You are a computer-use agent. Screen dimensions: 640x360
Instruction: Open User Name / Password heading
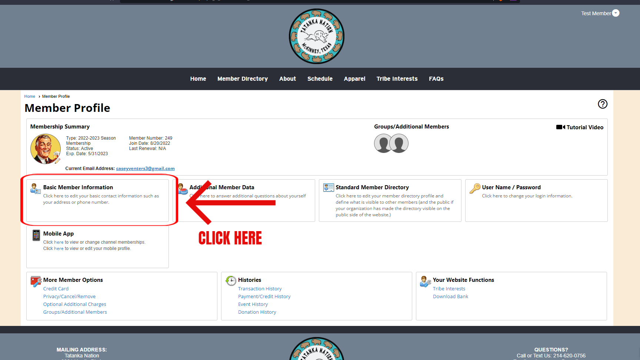(511, 187)
